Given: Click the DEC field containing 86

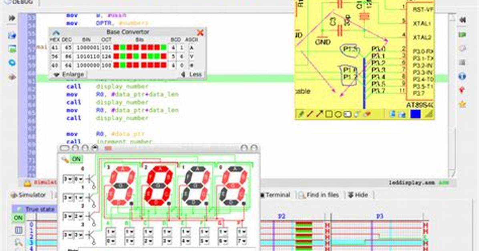Looking at the screenshot, I should pyautogui.click(x=67, y=57).
